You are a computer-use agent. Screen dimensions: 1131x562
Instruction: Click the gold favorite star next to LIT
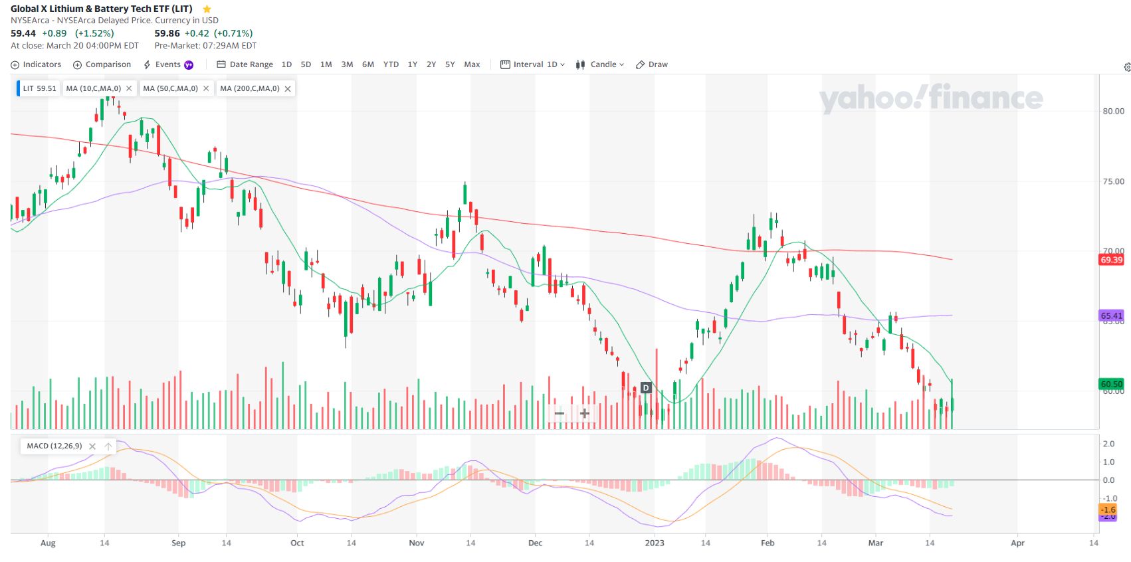click(207, 9)
